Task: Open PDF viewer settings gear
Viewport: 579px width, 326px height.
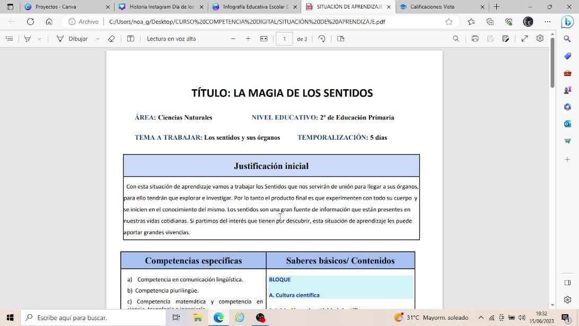Action: click(x=540, y=39)
